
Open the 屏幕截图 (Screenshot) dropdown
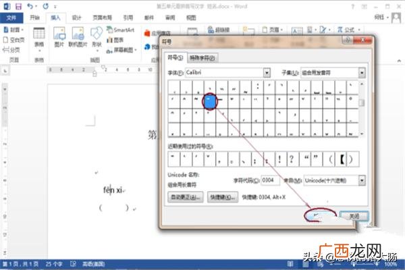click(x=121, y=50)
